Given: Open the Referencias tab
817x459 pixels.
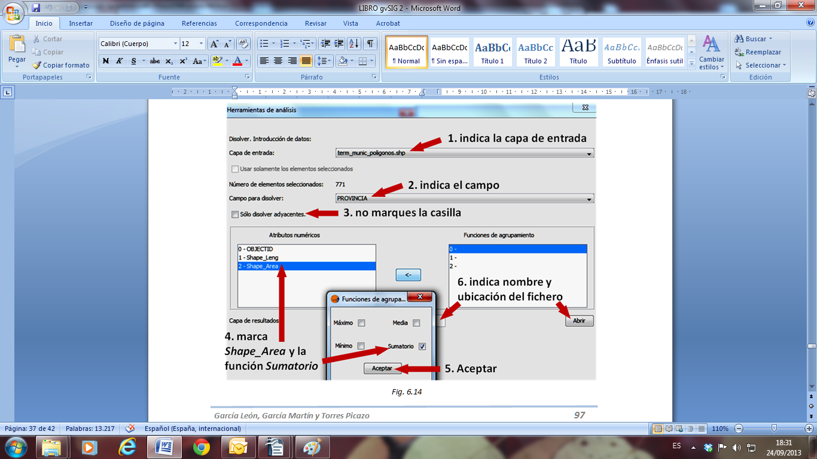Looking at the screenshot, I should click(x=199, y=23).
